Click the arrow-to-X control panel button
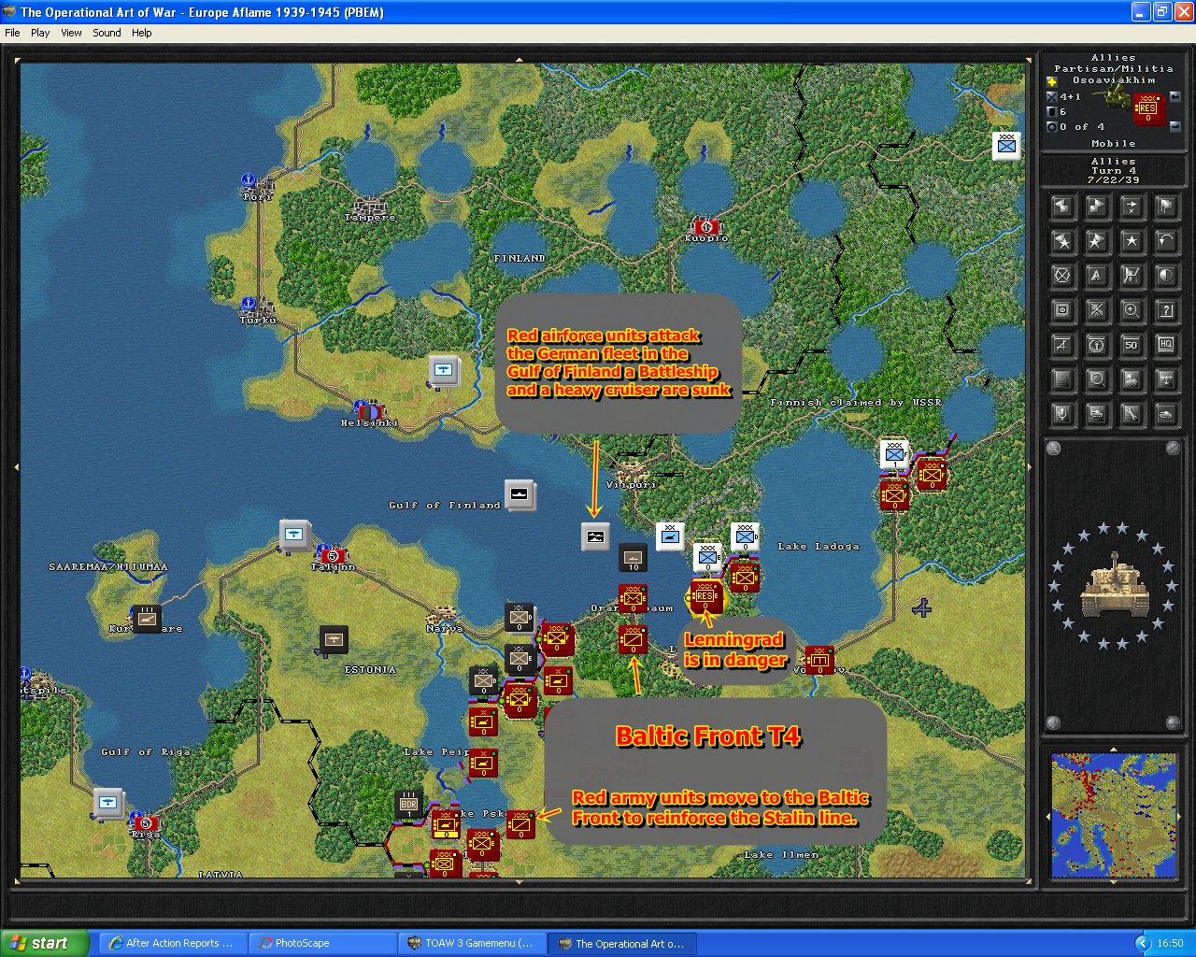The height and width of the screenshot is (957, 1196). (x=1132, y=207)
